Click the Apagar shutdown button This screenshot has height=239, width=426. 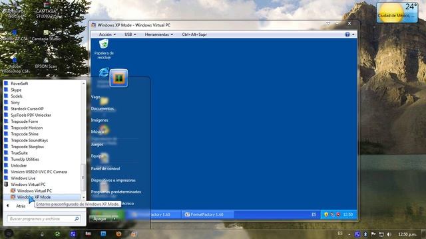point(100,218)
